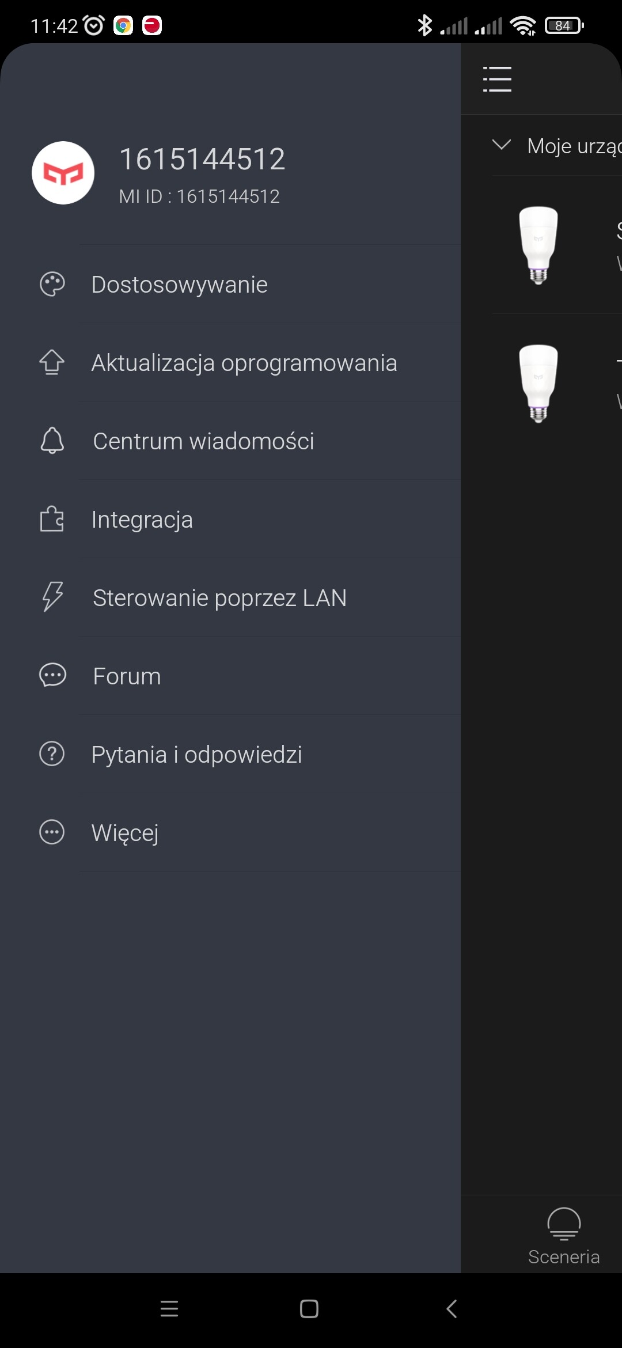
Task: Tap the Yeelight profile avatar logo
Action: [63, 173]
